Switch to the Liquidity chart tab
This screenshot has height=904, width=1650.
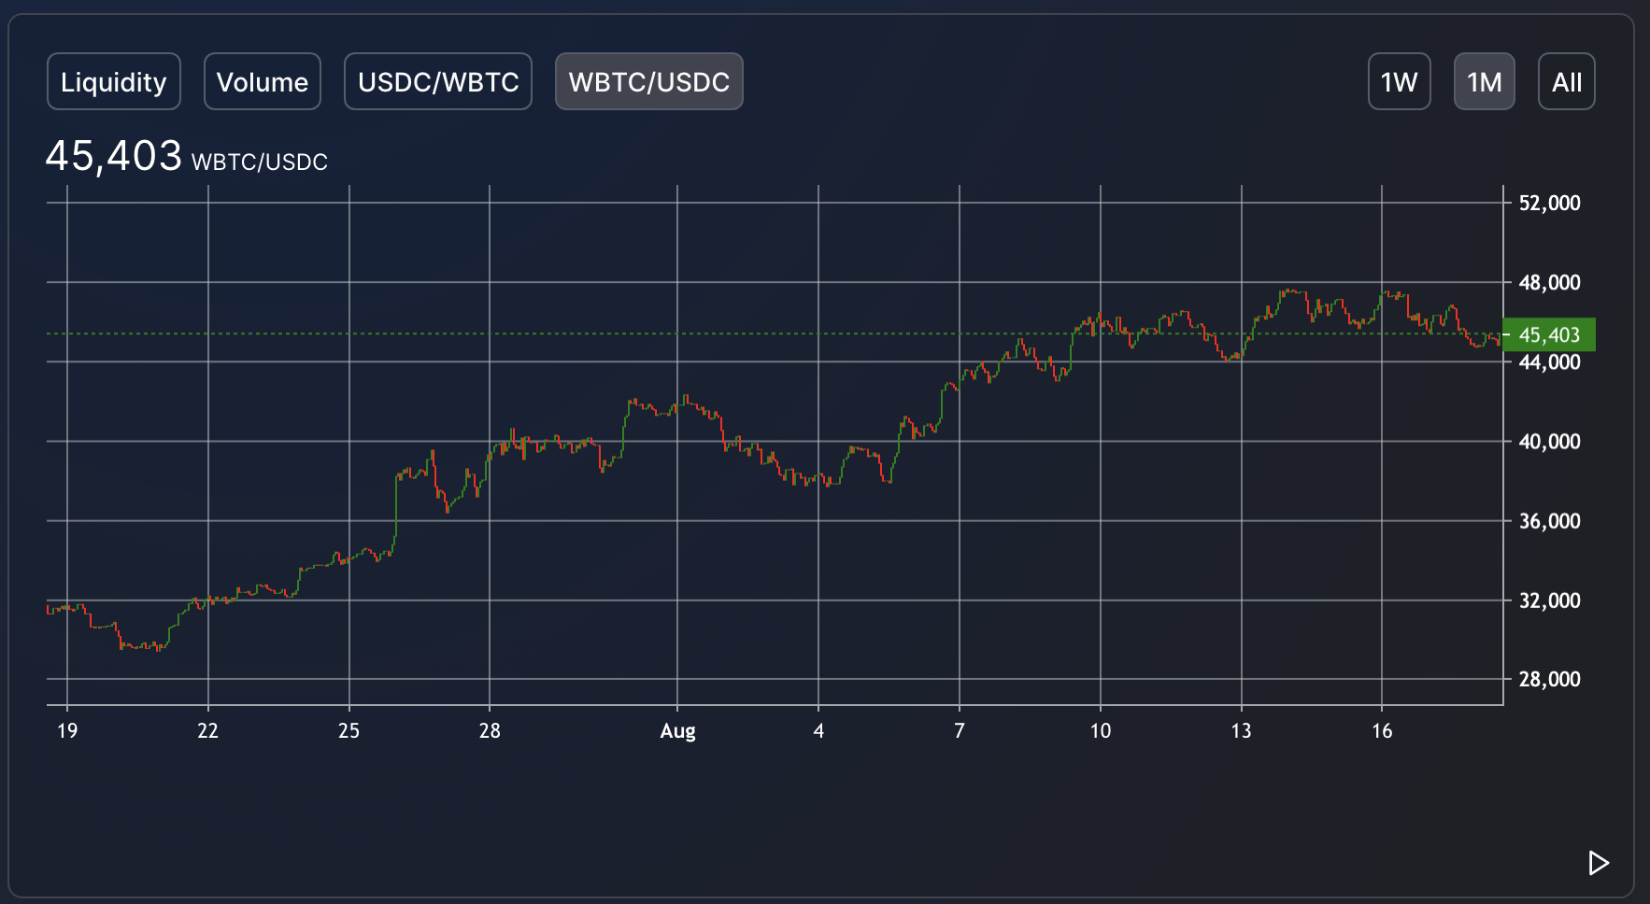[113, 82]
